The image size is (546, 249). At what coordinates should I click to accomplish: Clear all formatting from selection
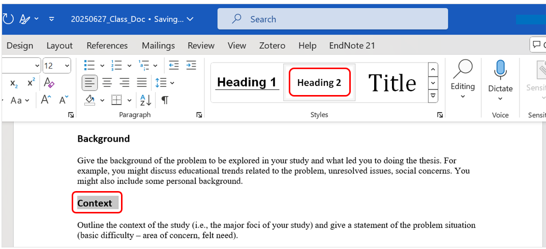[x=49, y=82]
